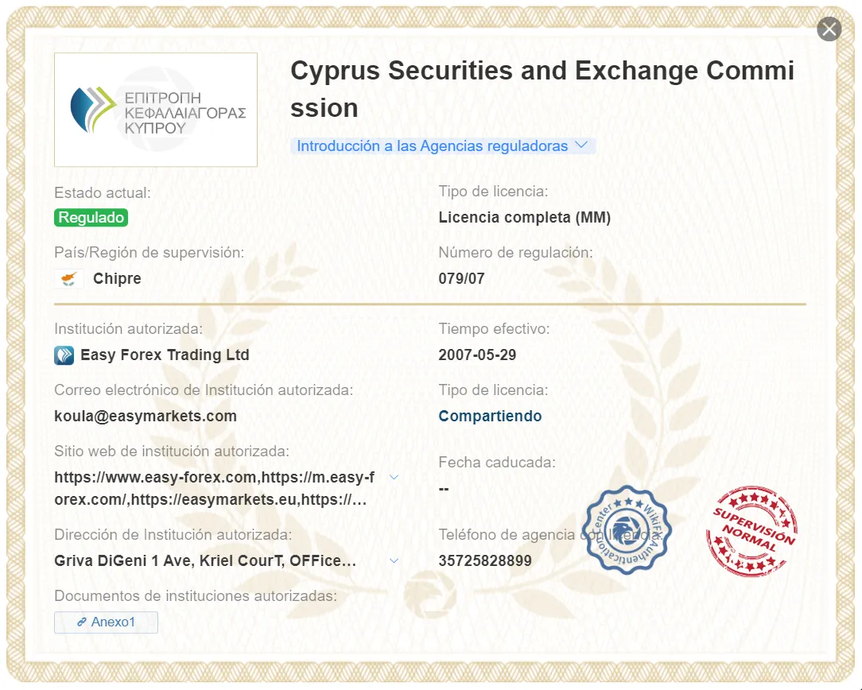Select the phone number 35725828899

[x=485, y=560]
